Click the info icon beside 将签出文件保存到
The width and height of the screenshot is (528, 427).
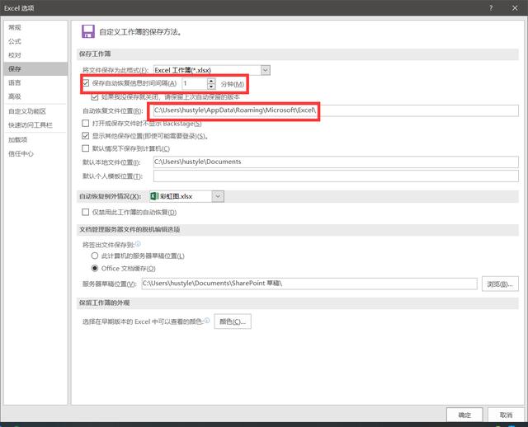138,244
